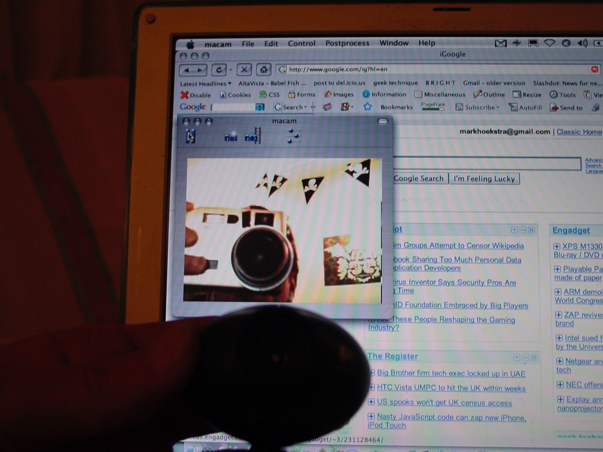The height and width of the screenshot is (452, 603).
Task: Click the Resize web developer toolbar item
Action: 527,95
